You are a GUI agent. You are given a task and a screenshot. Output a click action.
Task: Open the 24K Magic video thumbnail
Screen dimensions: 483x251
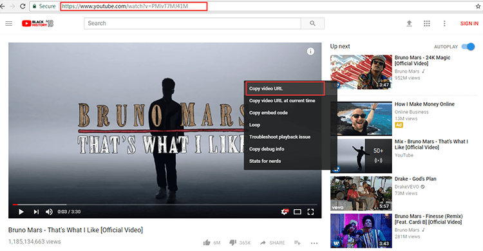[361, 72]
